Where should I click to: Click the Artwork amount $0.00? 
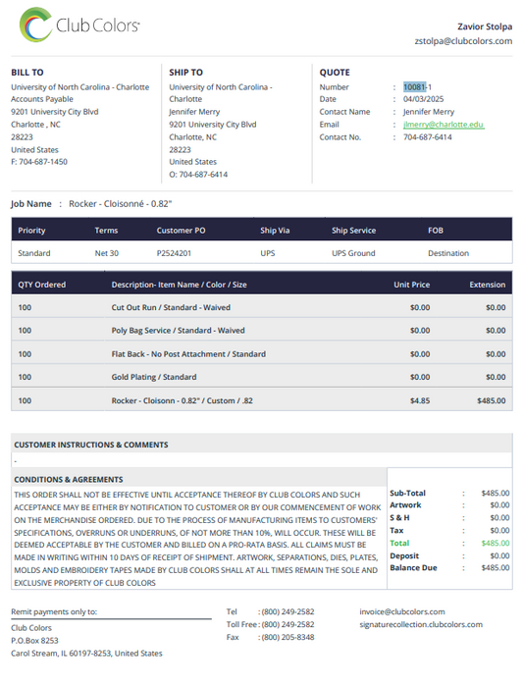coord(499,504)
